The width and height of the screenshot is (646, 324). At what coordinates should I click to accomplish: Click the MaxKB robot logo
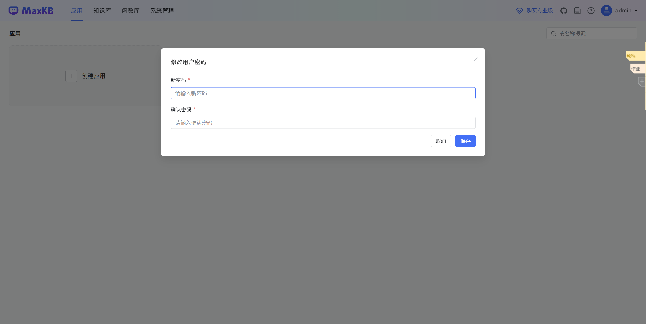point(13,11)
